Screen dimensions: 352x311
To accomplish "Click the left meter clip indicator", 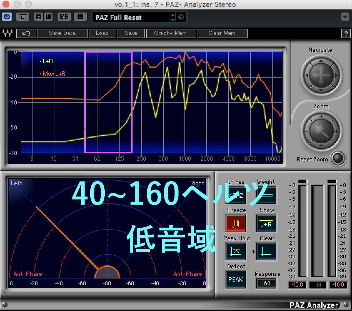I will [302, 181].
